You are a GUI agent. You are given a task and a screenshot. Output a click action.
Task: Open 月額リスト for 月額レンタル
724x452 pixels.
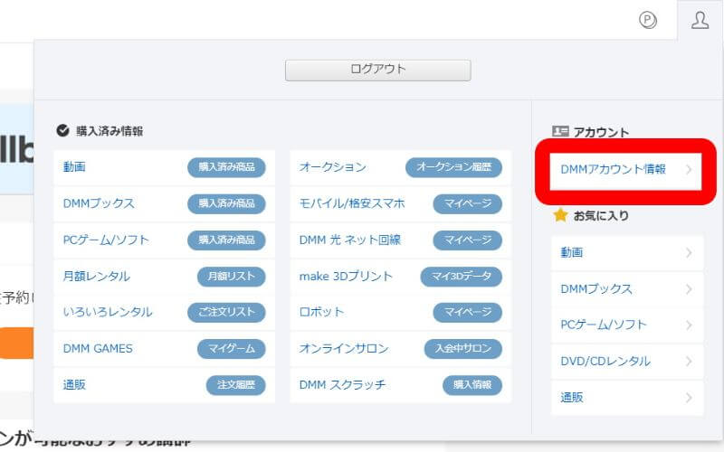[x=231, y=277]
